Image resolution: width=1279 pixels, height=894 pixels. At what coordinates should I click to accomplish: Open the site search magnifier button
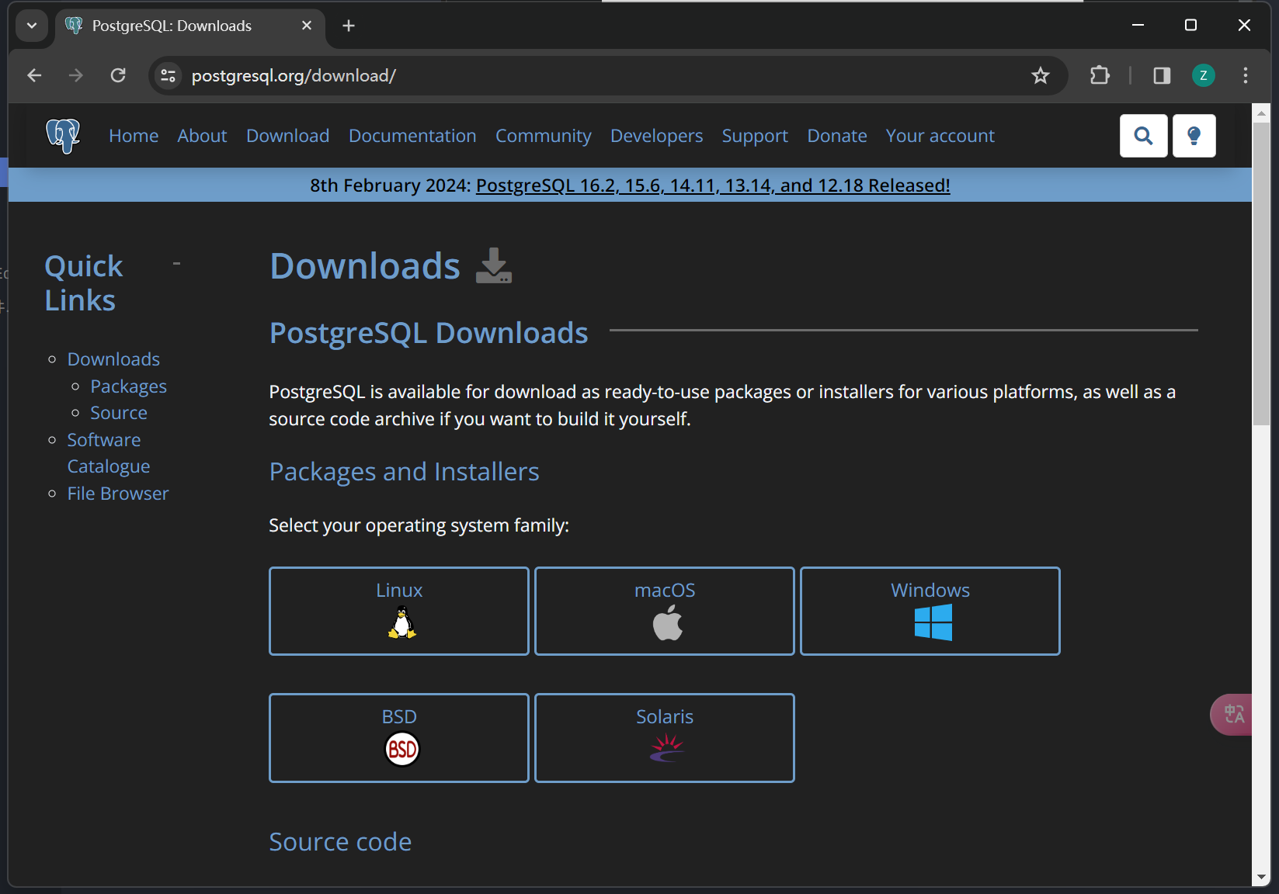[x=1143, y=136]
